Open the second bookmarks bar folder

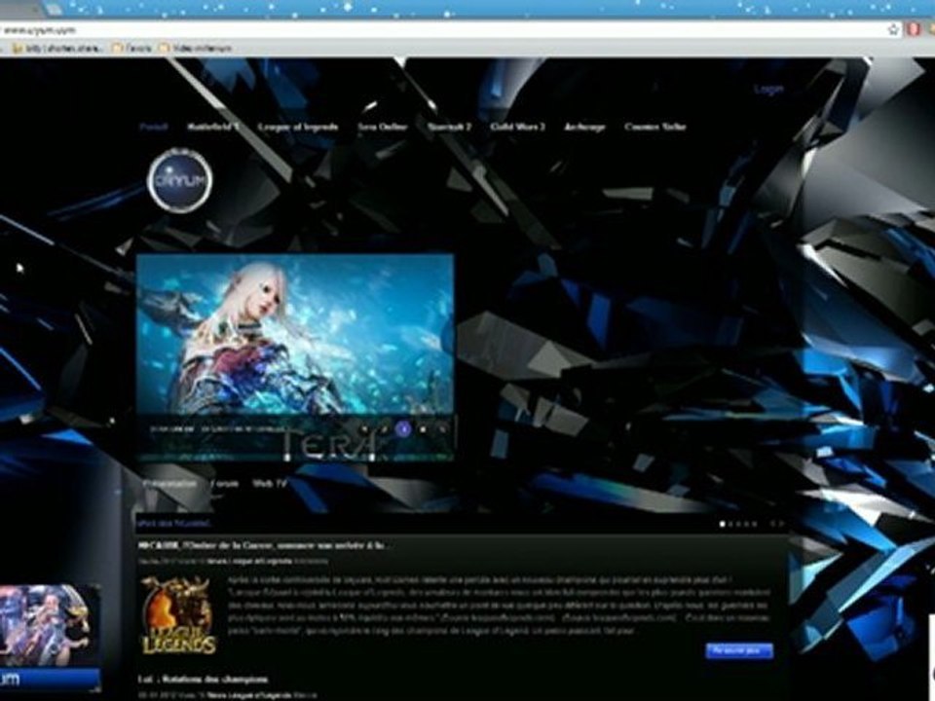pos(132,48)
